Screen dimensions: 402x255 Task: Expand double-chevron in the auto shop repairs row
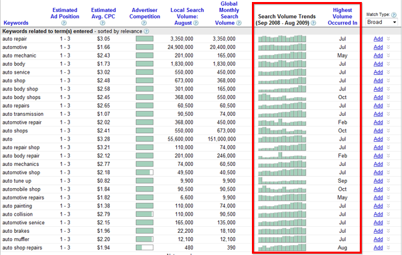[x=389, y=248]
